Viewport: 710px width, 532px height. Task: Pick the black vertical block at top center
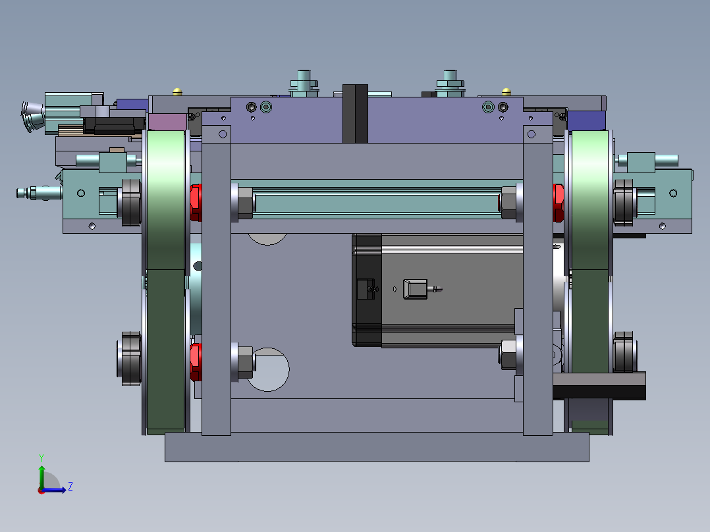[x=355, y=114]
